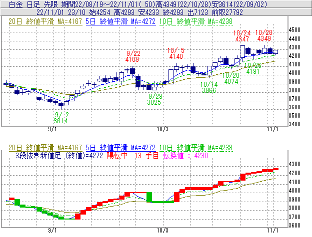Click the 10日 終値平滑 MA=4238 legend in upper chart
312x237 pixels.
tap(196, 21)
